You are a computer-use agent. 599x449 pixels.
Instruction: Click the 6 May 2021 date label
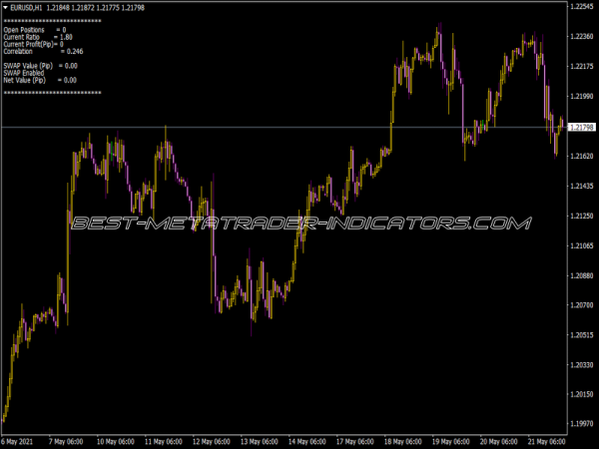pos(17,442)
